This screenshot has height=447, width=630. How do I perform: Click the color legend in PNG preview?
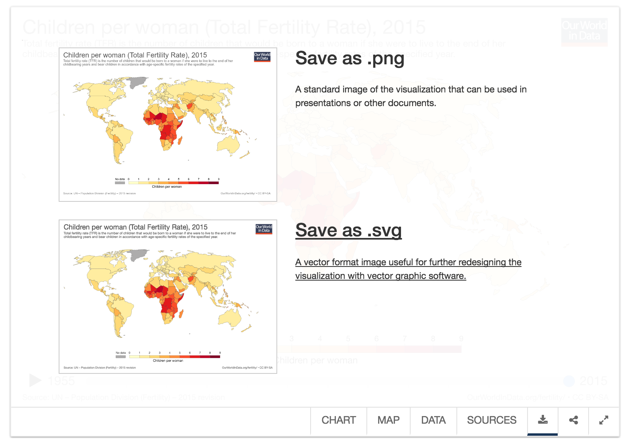click(167, 183)
